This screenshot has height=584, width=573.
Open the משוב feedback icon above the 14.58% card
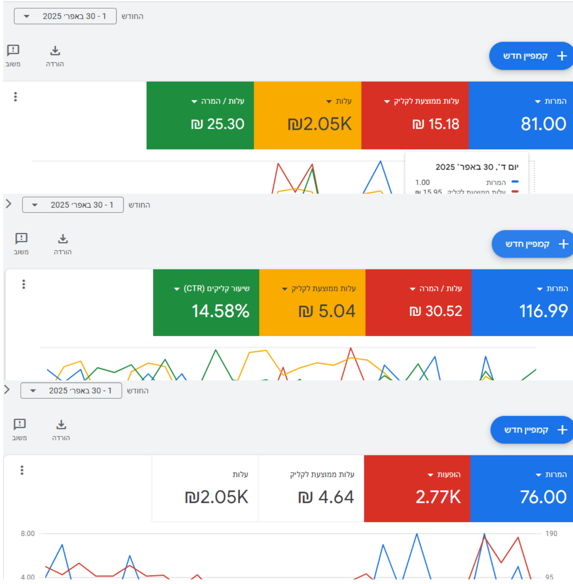pos(21,239)
